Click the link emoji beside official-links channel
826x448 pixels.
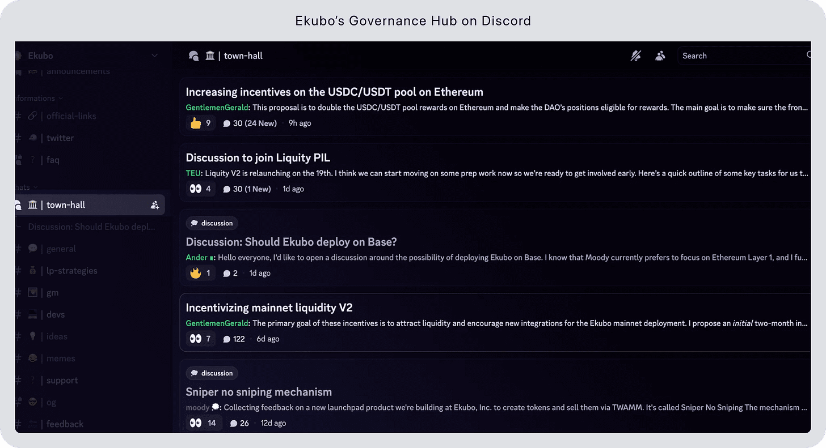[32, 116]
